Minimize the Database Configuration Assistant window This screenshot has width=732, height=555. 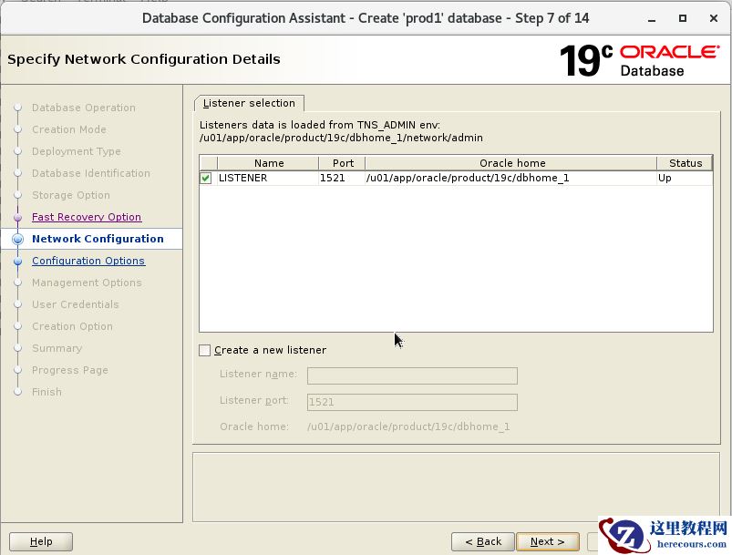point(652,18)
